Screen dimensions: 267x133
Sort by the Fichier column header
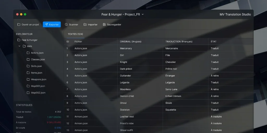click(x=78, y=42)
